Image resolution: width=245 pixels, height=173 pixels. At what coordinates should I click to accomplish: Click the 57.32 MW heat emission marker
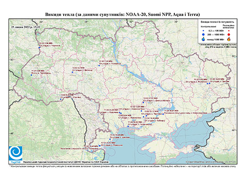(x=143, y=102)
